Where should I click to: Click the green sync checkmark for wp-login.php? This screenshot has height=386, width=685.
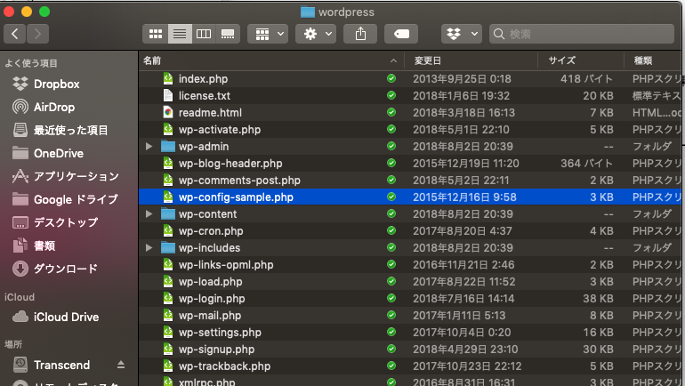click(x=391, y=298)
